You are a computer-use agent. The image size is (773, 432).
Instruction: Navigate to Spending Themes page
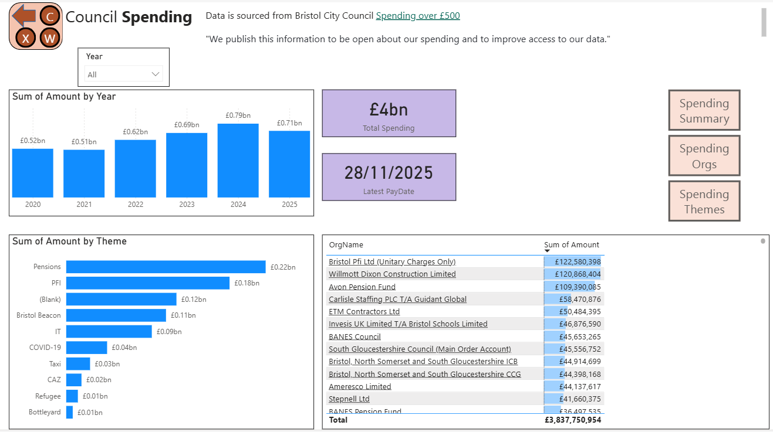coord(704,201)
